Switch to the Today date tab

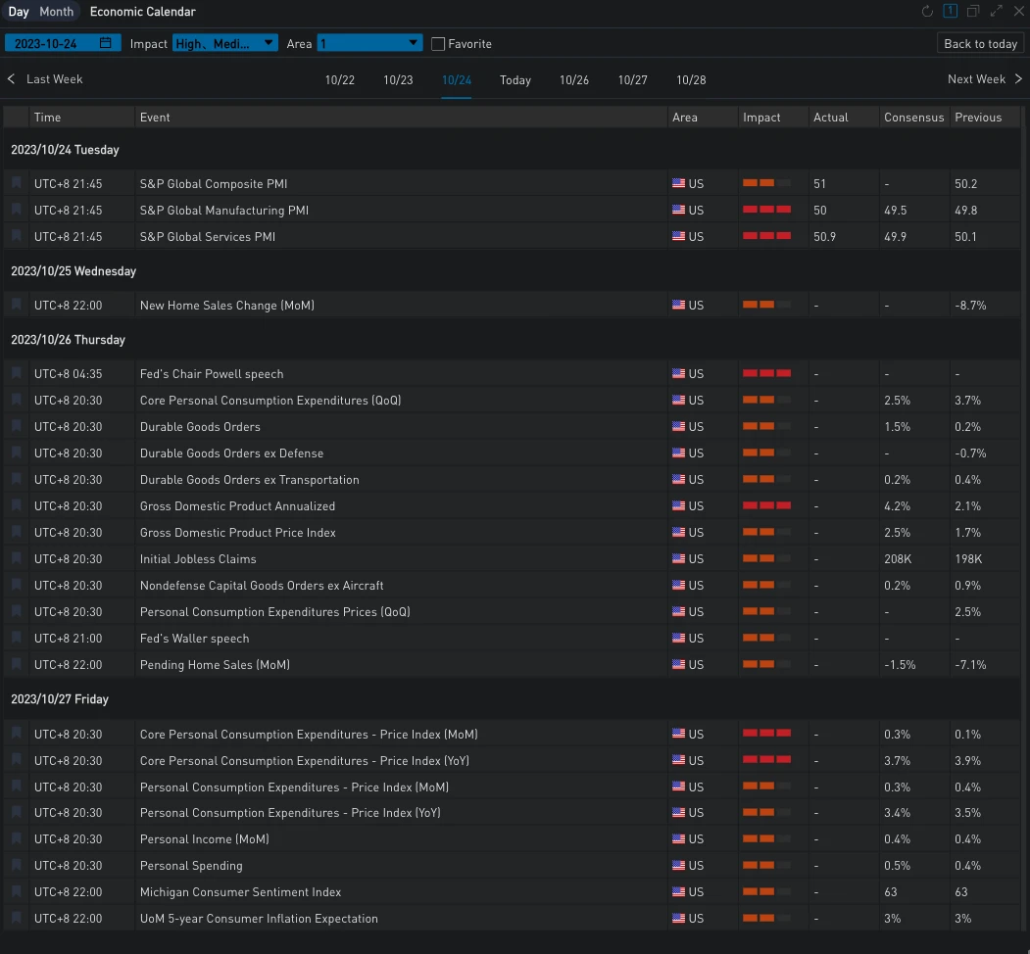[x=515, y=80]
